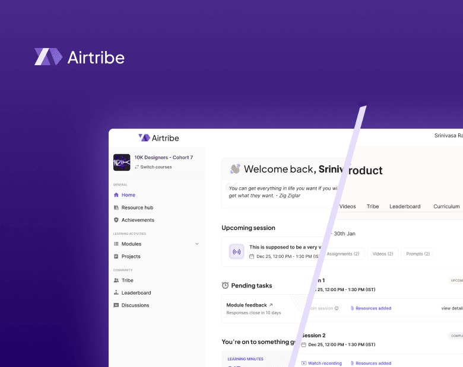Click info icon next to Join session

[x=337, y=308]
